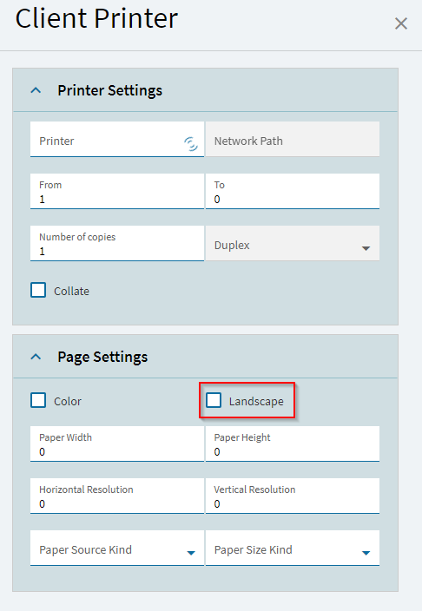Click the Printer Settings heading
The width and height of the screenshot is (422, 611).
click(x=110, y=90)
